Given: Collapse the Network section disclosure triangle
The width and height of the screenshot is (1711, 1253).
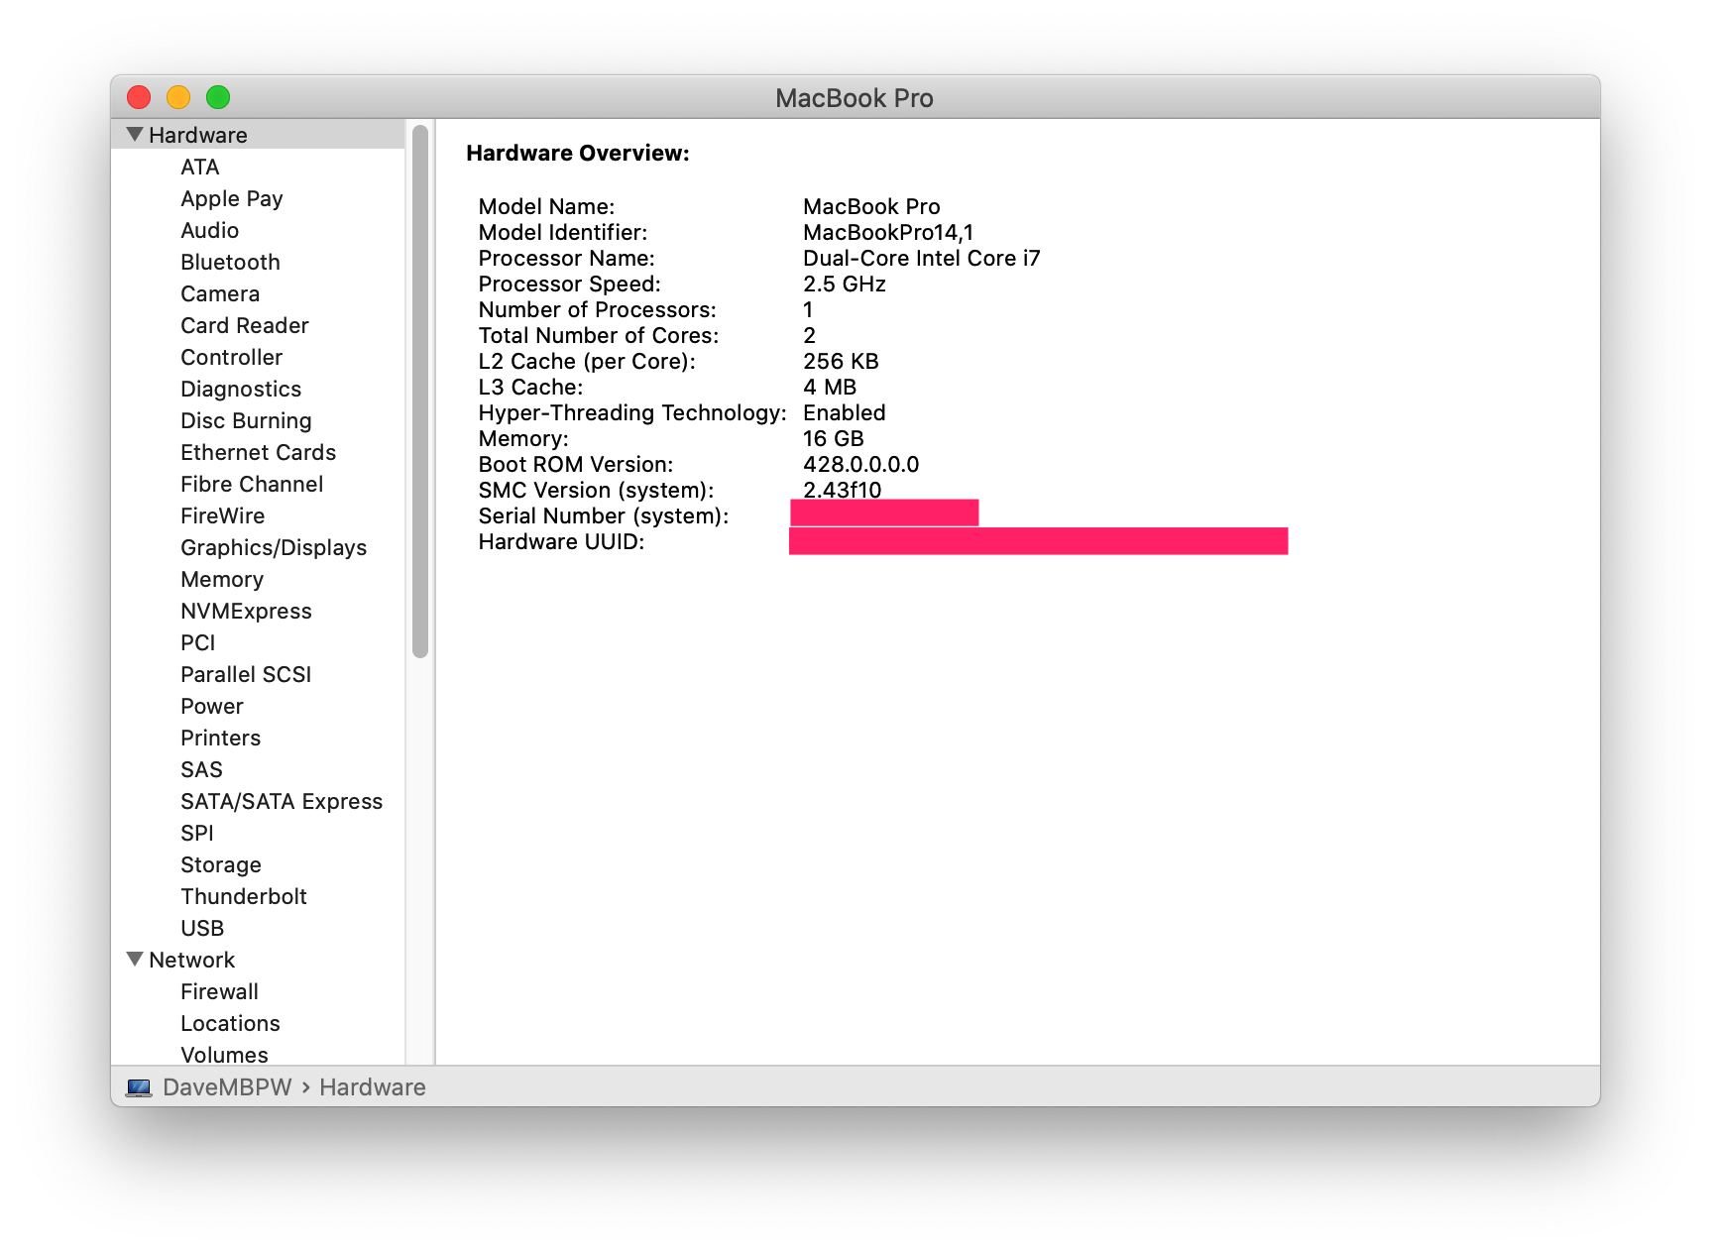Looking at the screenshot, I should (x=135, y=959).
